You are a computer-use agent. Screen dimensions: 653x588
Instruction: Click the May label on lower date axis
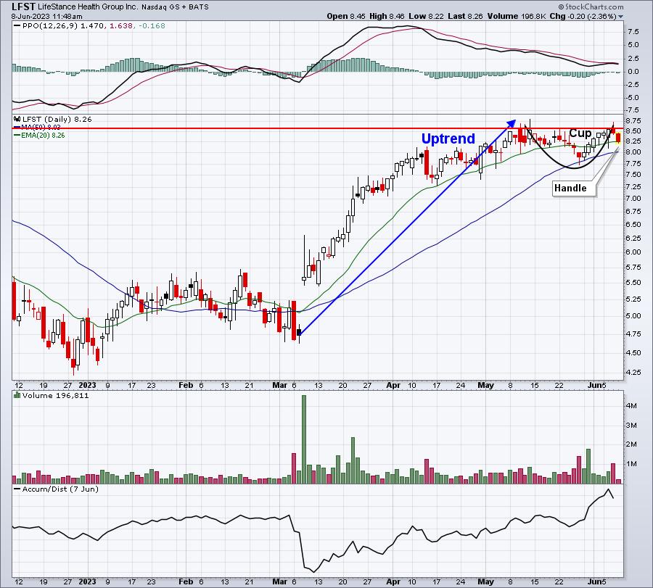pyautogui.click(x=485, y=581)
